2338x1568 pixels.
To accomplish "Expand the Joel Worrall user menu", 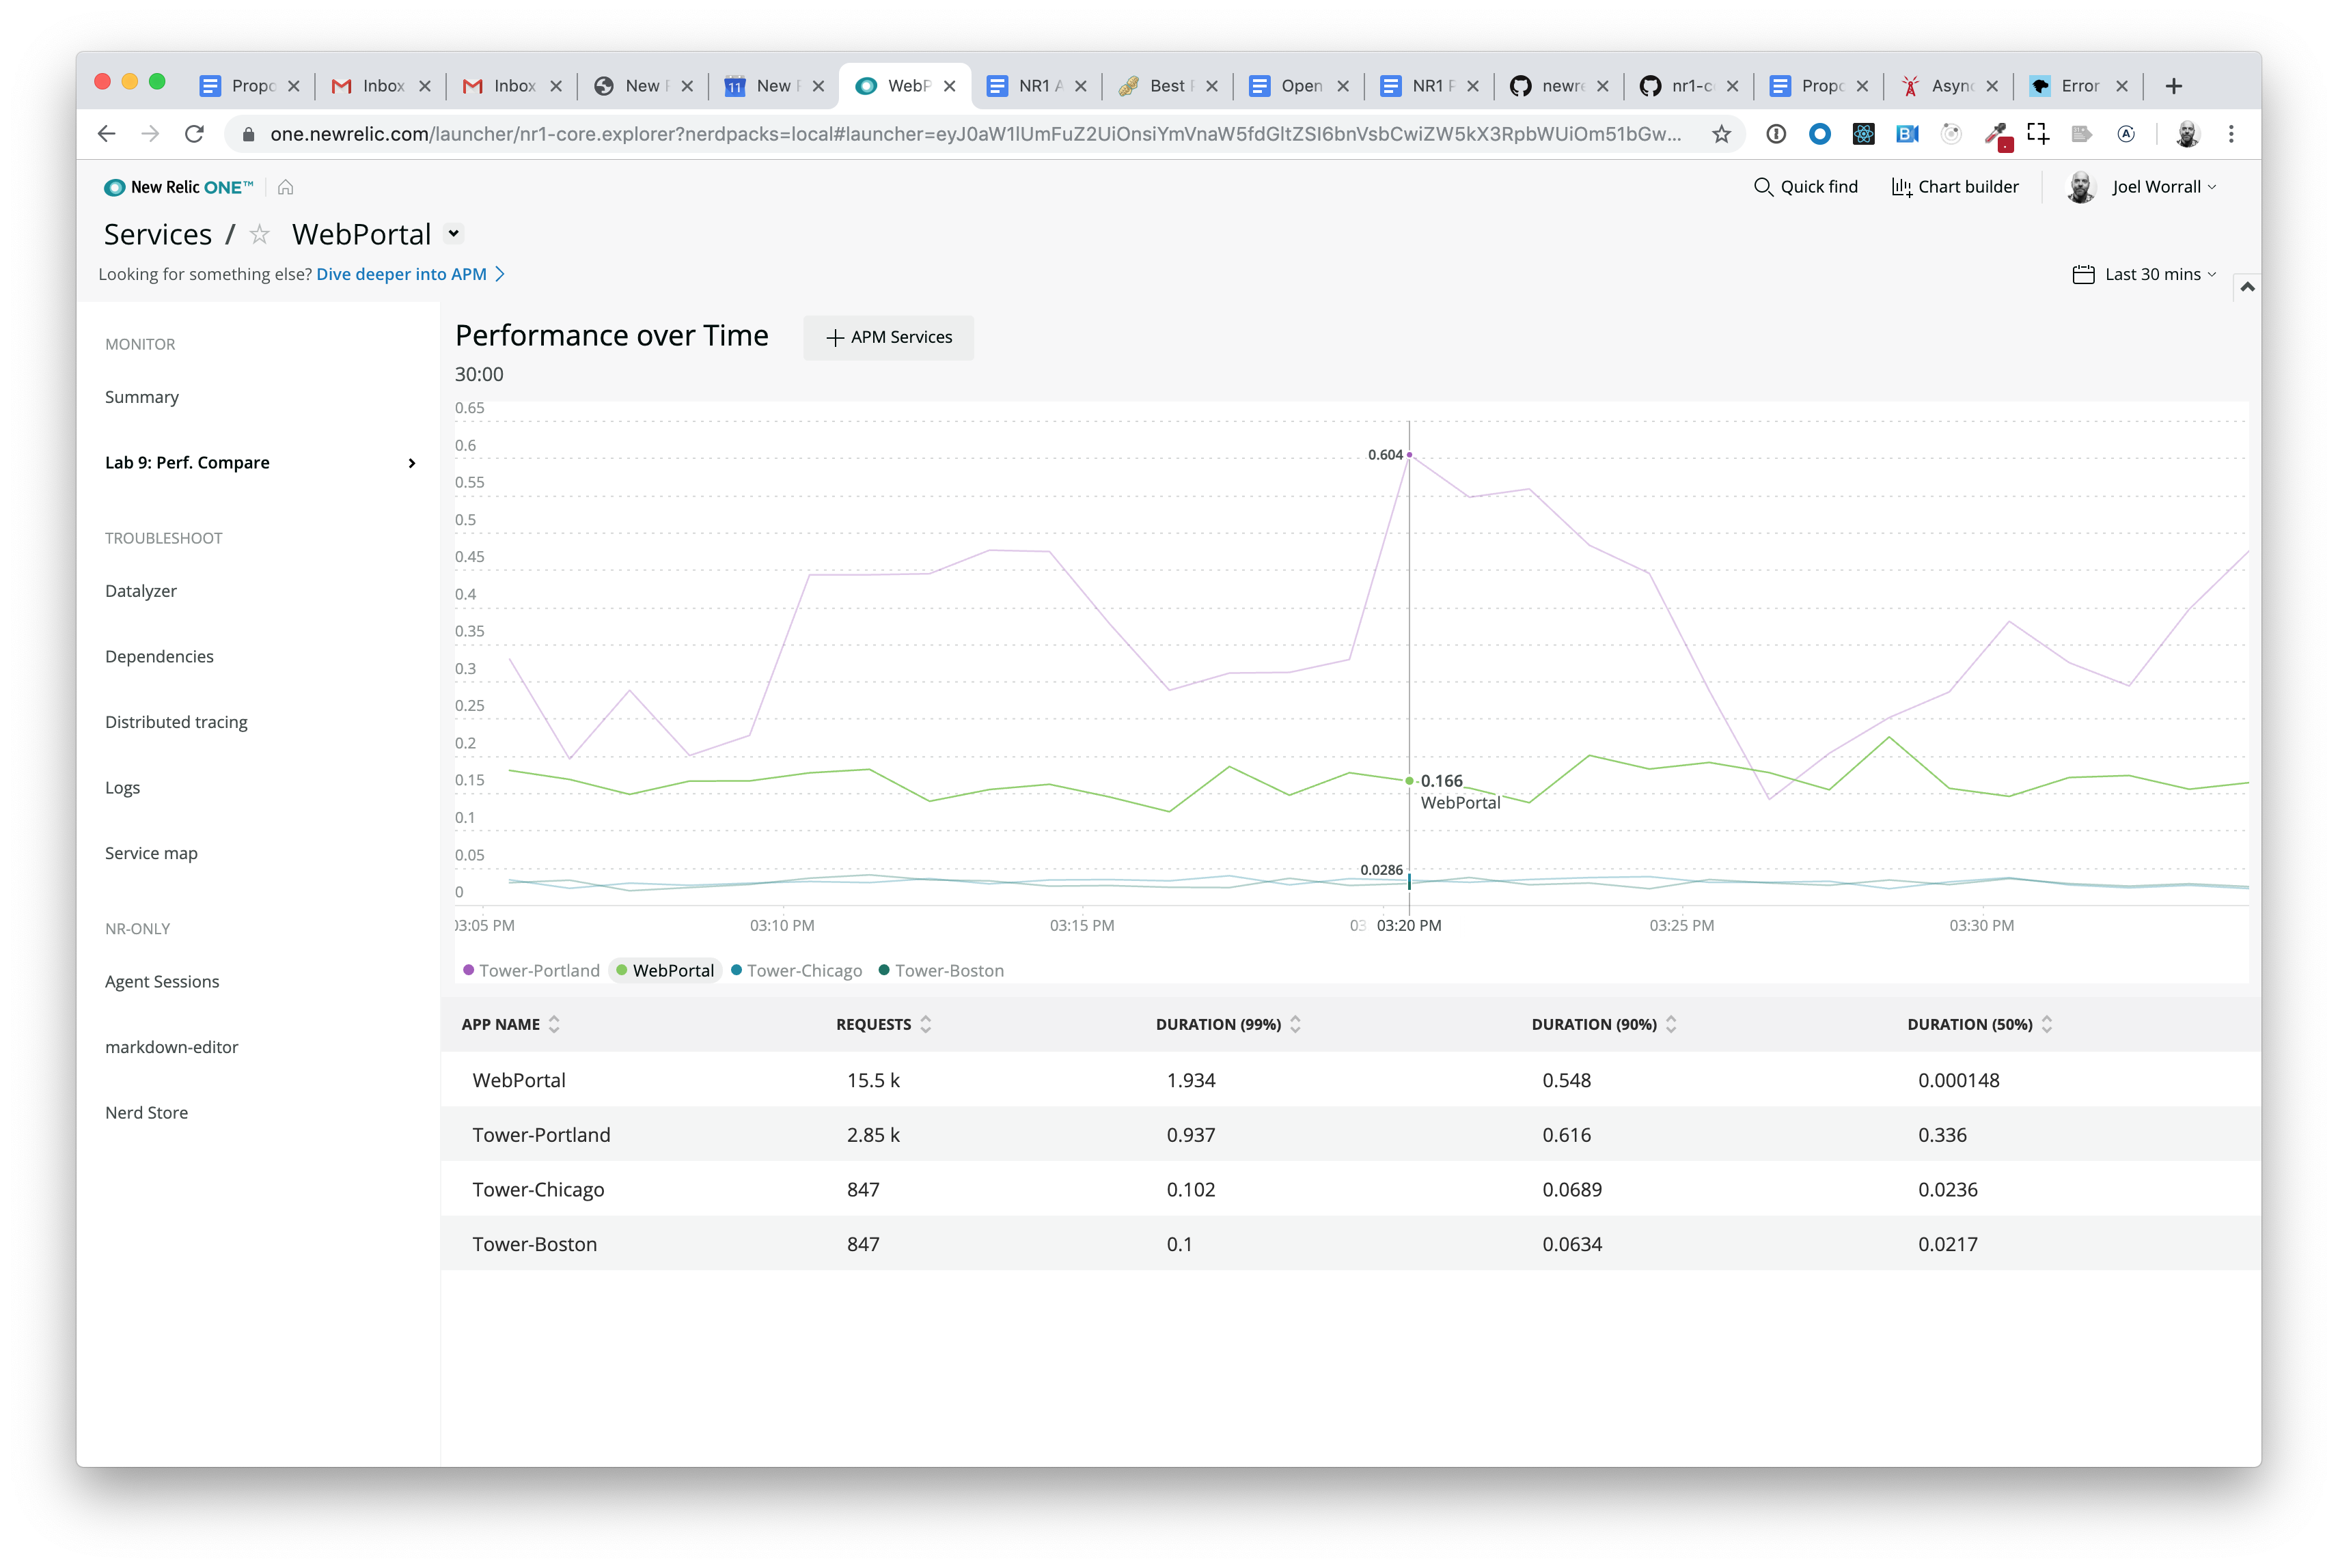I will pyautogui.click(x=2158, y=187).
